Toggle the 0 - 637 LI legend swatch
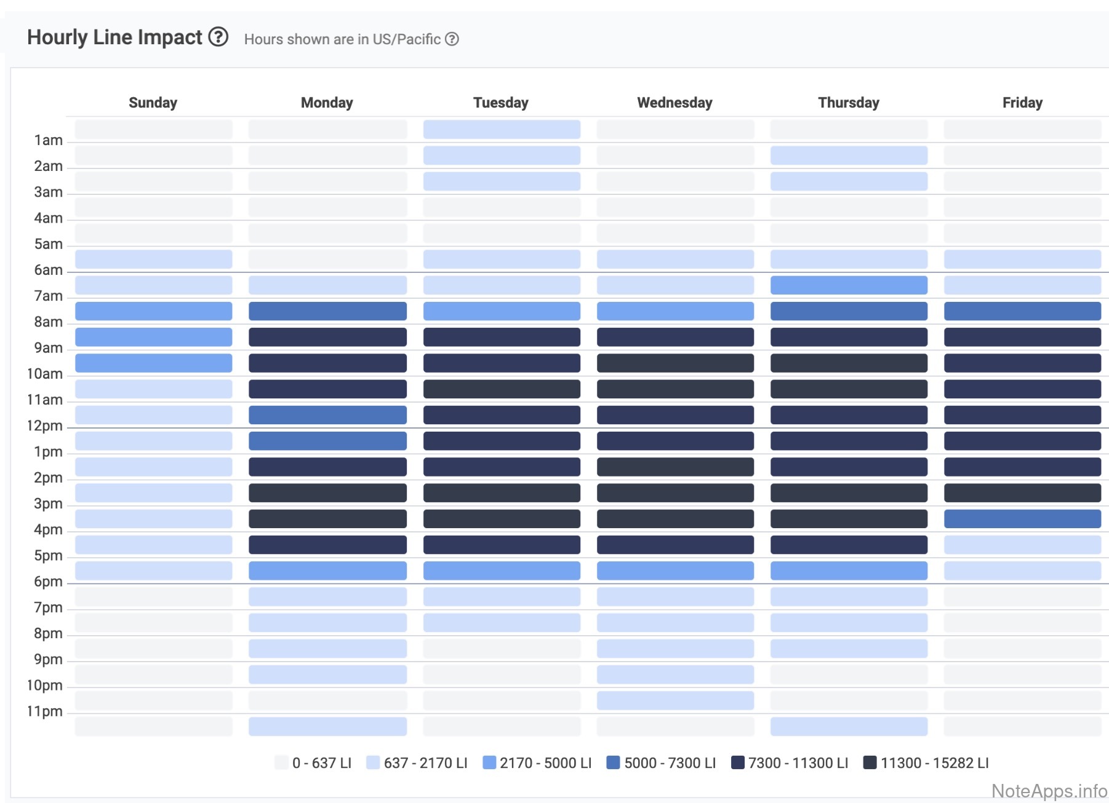The image size is (1109, 803). coord(281,762)
